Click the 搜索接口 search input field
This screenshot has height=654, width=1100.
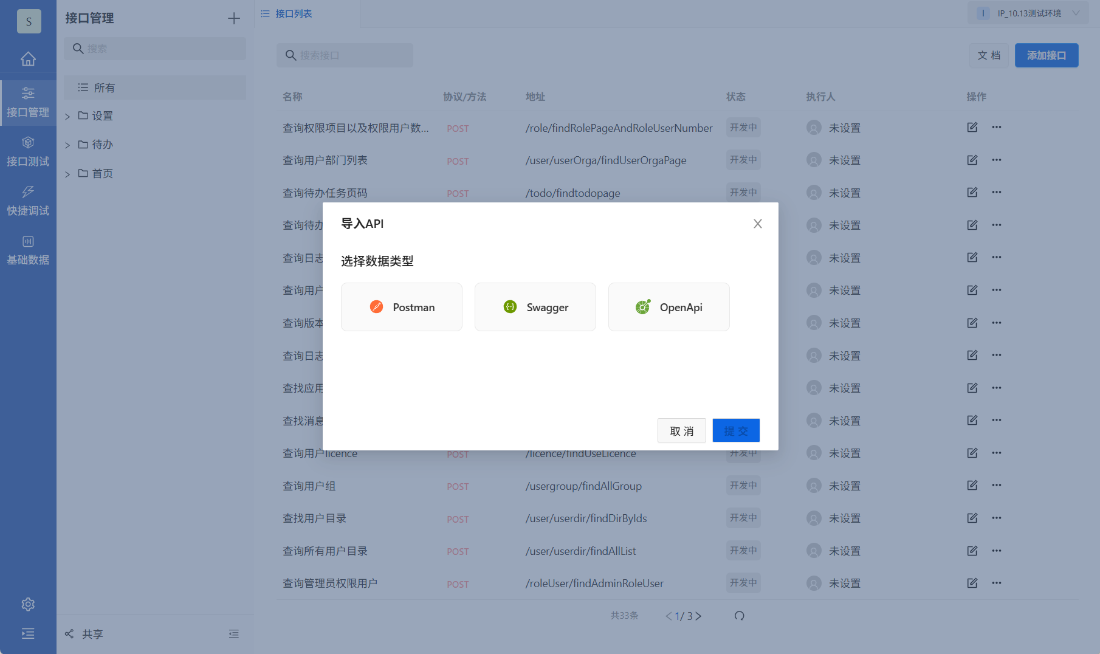point(345,55)
